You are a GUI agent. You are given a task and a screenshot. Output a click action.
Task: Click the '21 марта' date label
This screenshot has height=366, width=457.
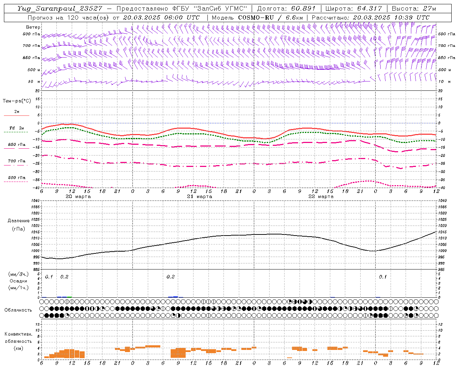tap(200, 197)
